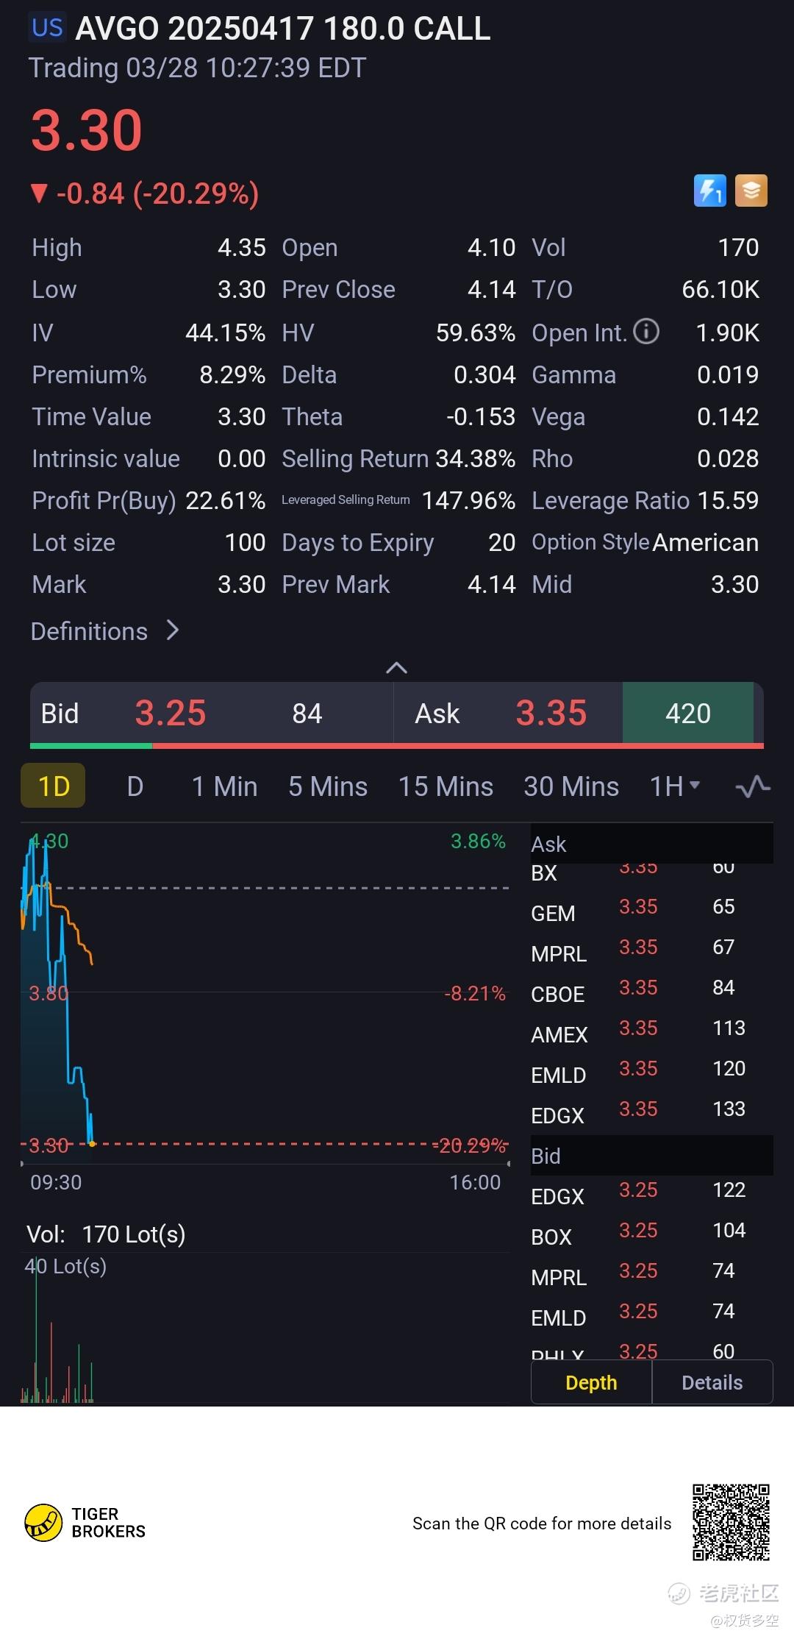Select the 30 Mins chart interval
The width and height of the screenshot is (794, 1639).
[571, 786]
